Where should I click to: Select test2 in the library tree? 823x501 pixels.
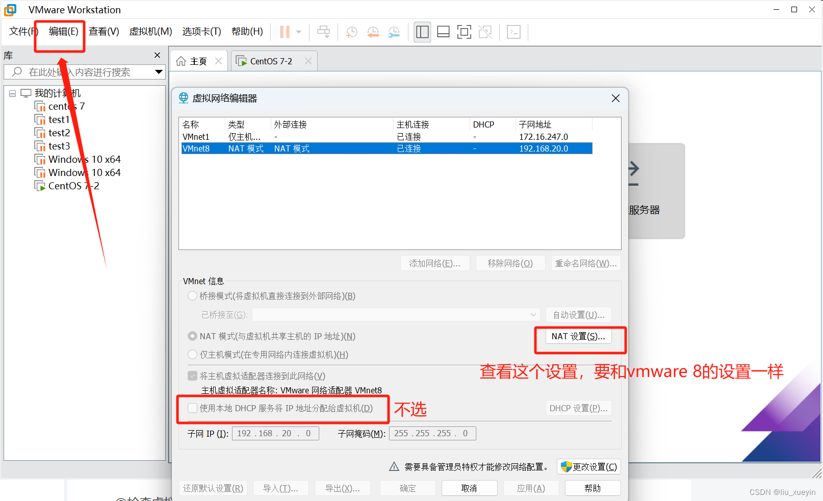pos(59,133)
